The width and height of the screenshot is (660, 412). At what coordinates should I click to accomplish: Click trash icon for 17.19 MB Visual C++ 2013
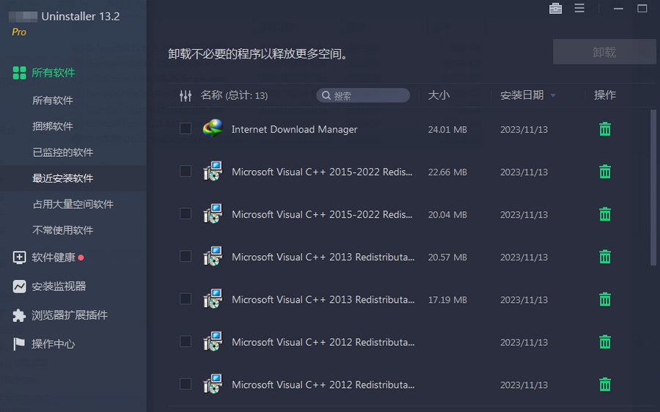point(605,299)
